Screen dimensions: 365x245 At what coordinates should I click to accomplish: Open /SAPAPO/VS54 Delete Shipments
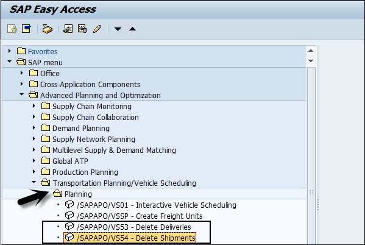[x=136, y=238]
